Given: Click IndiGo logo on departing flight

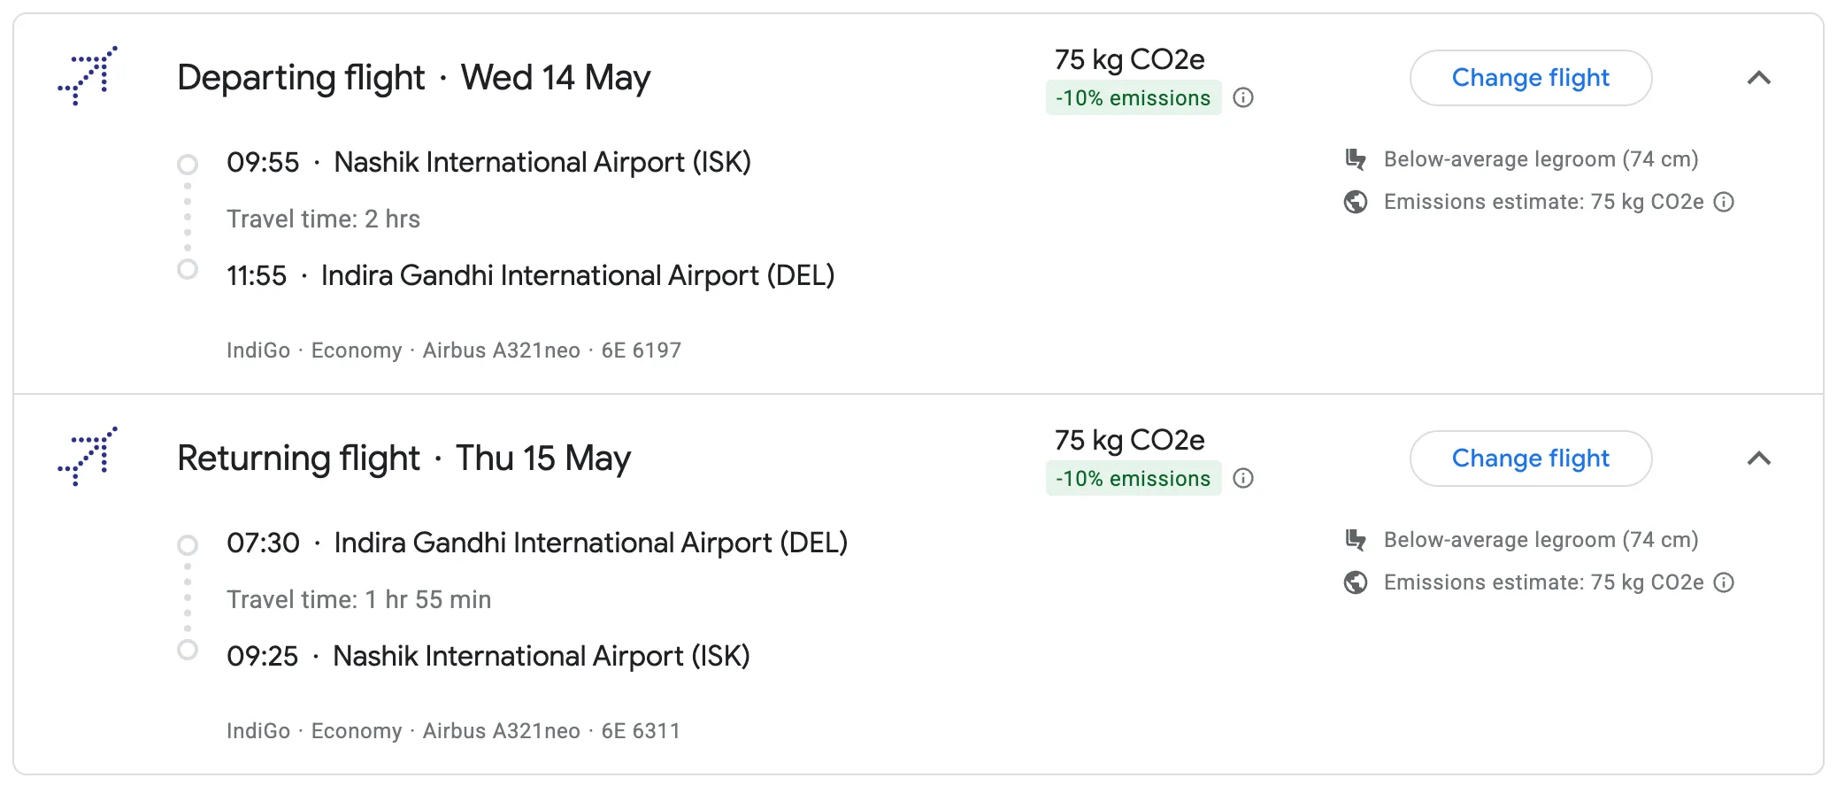Looking at the screenshot, I should point(88,76).
